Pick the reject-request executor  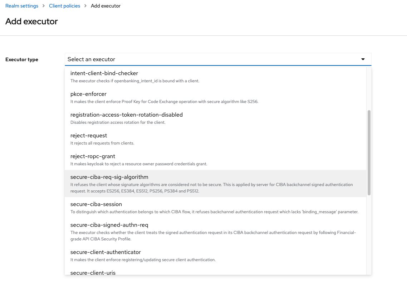click(x=89, y=135)
